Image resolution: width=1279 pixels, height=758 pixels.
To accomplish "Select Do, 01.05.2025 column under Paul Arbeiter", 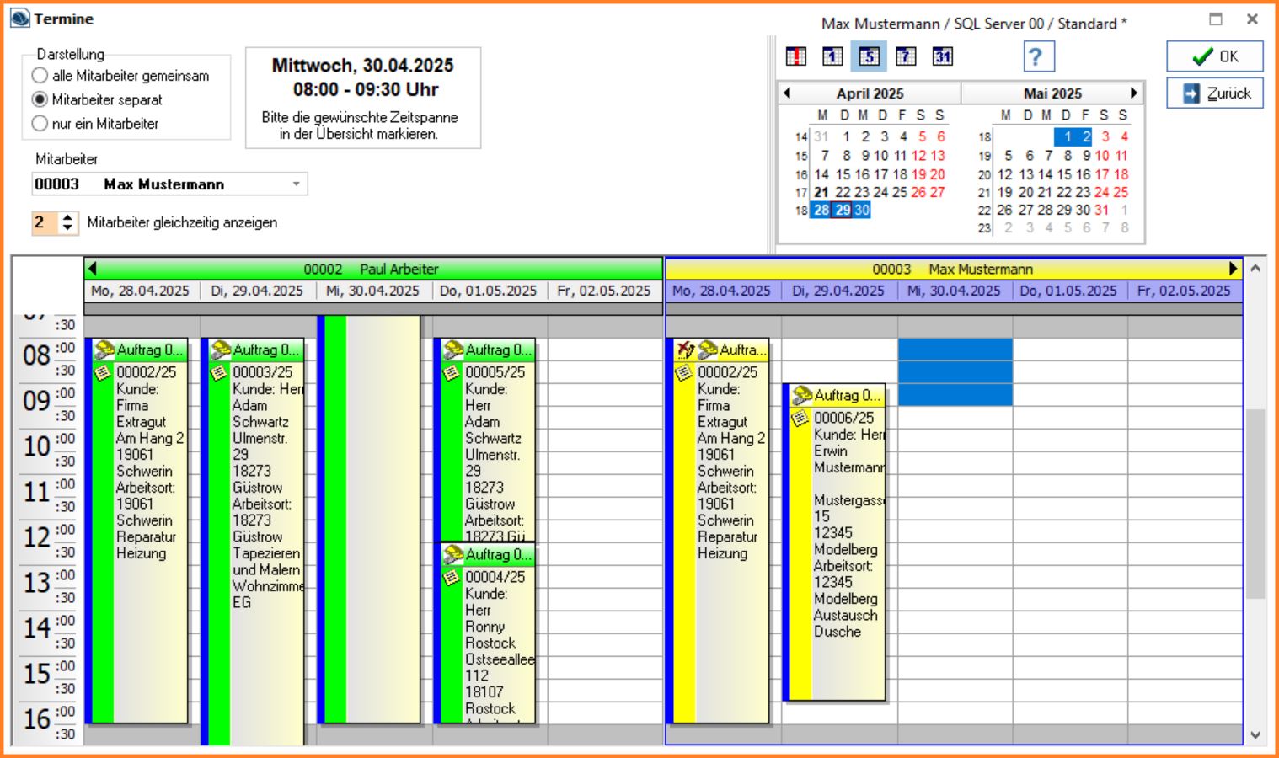I will pos(488,291).
